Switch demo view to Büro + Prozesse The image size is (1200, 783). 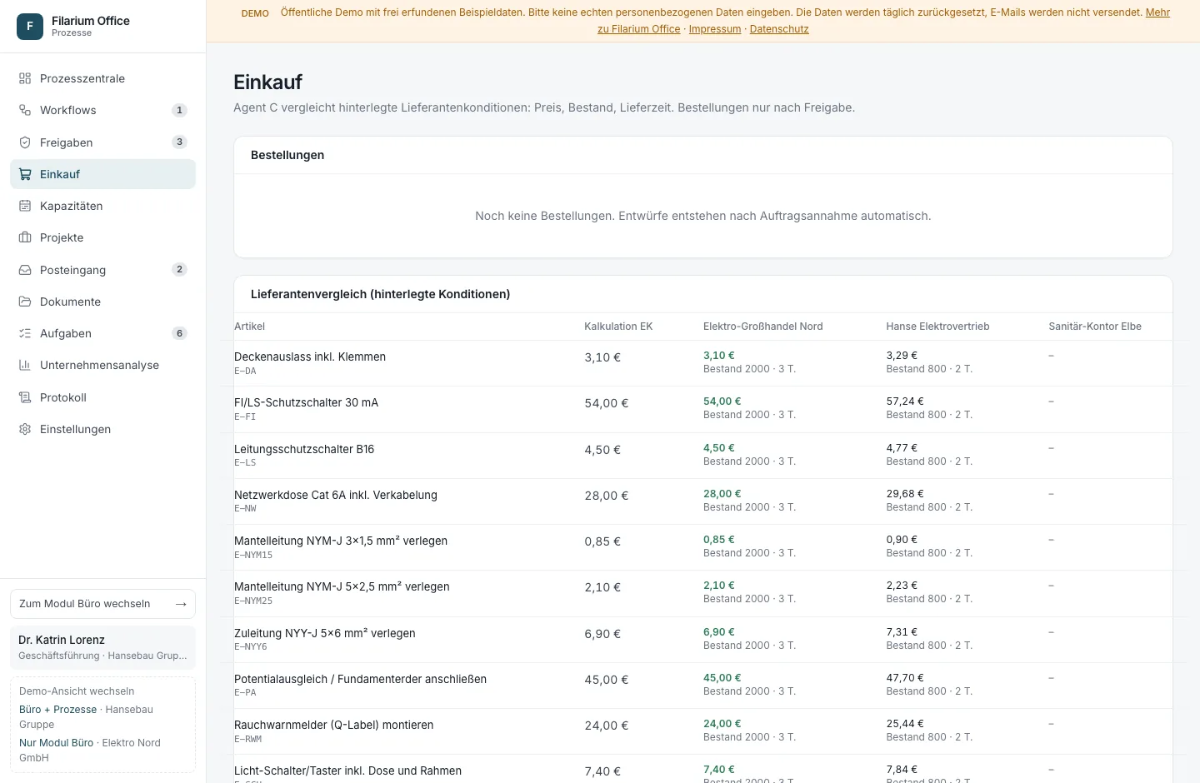click(x=57, y=710)
